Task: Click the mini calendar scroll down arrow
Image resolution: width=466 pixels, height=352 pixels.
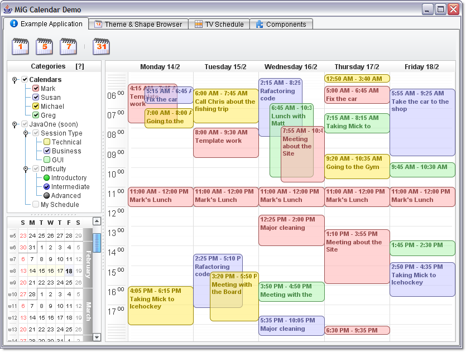Action: click(x=97, y=337)
